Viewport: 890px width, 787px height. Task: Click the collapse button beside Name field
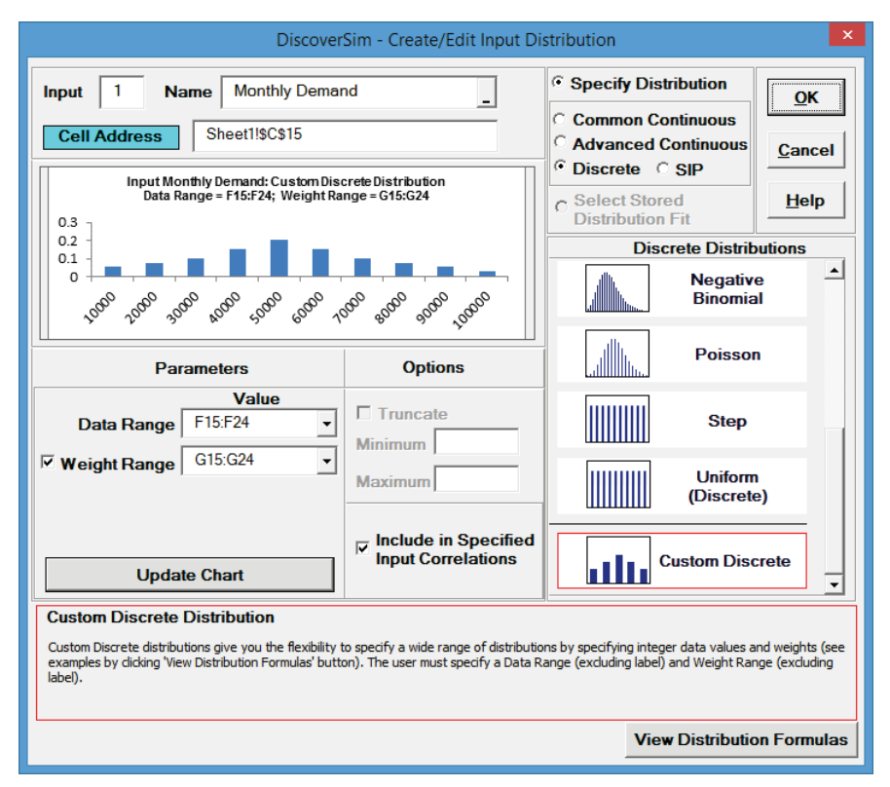(486, 95)
